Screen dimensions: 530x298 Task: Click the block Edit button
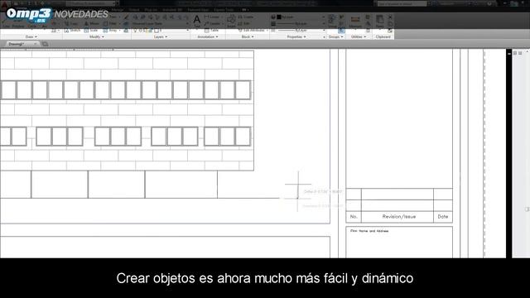[x=244, y=24]
